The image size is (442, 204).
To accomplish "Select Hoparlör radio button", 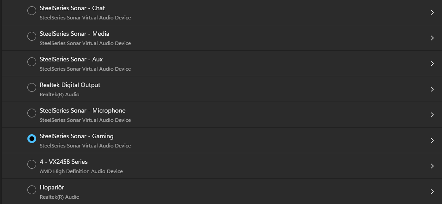I will [x=31, y=190].
